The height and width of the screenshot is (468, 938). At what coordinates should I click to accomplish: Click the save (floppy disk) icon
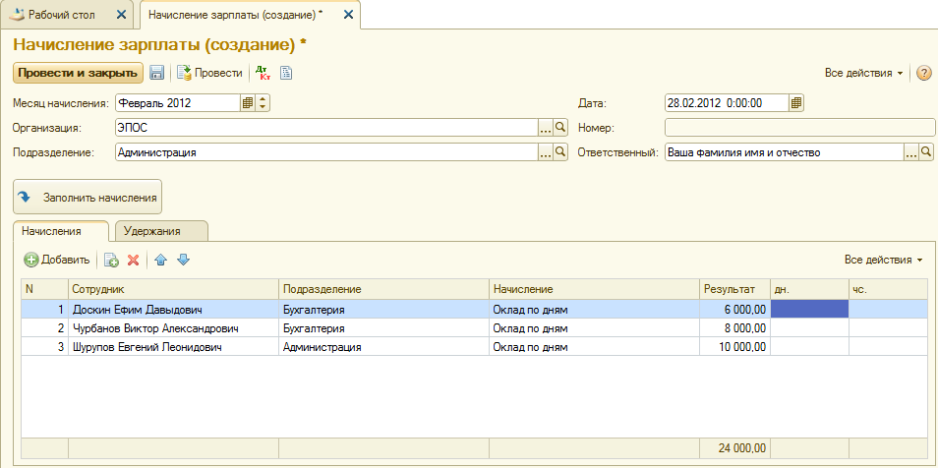click(156, 73)
